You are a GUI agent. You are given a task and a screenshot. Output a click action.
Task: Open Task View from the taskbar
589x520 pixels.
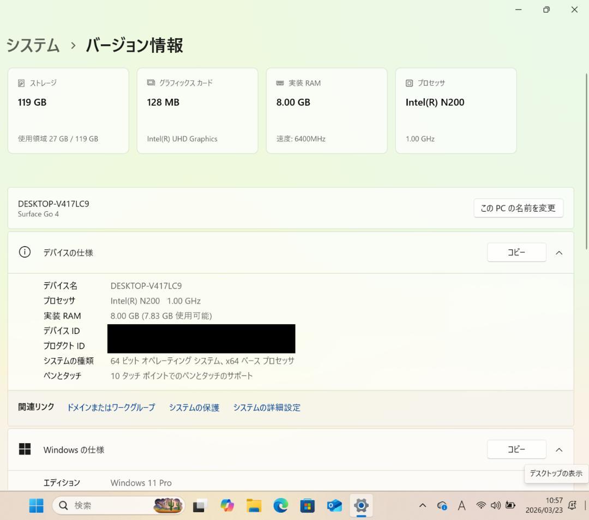point(200,506)
